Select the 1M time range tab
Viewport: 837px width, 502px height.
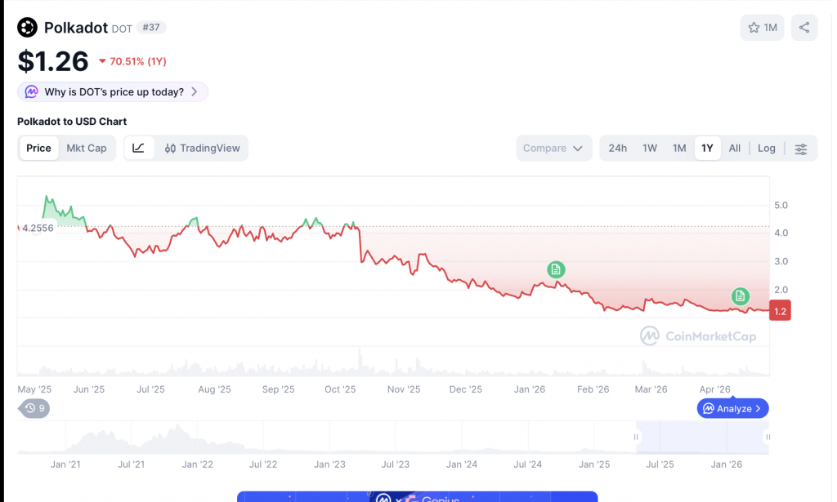tap(678, 148)
